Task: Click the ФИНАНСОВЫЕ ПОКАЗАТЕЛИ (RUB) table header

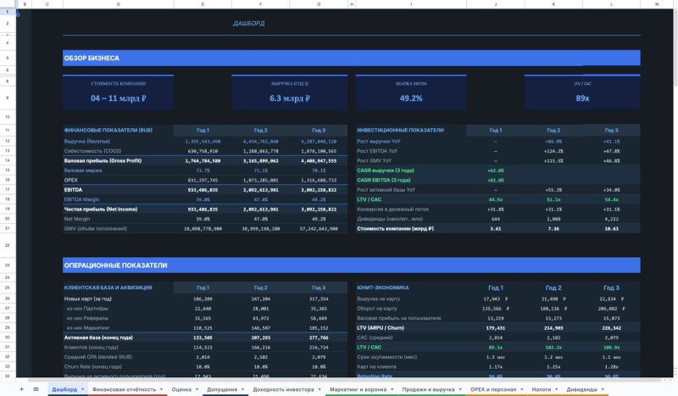Action: tap(108, 130)
